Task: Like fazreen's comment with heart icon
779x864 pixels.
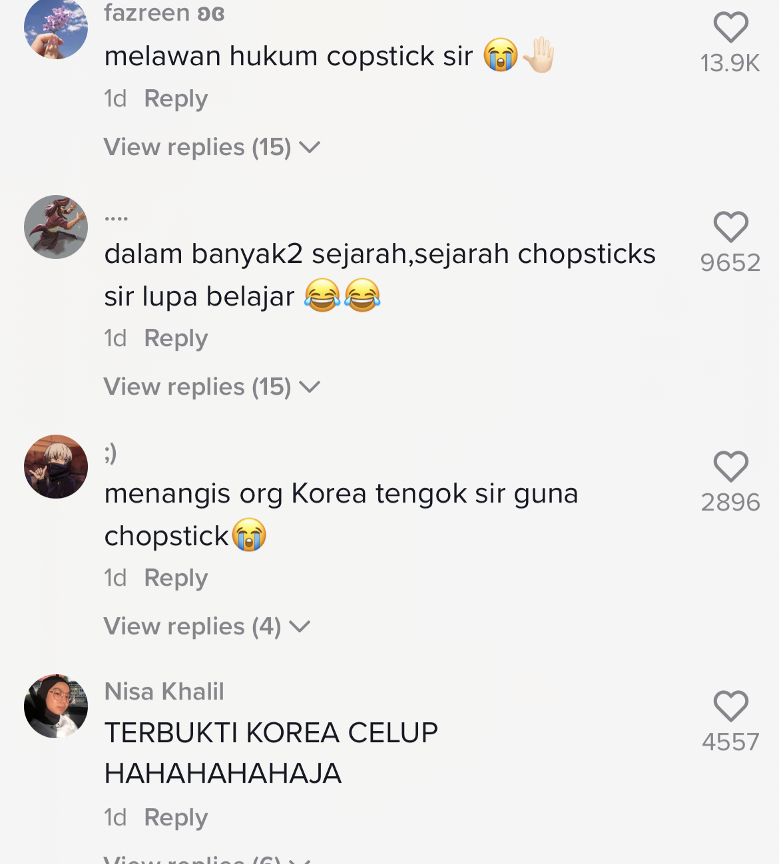Action: tap(730, 27)
